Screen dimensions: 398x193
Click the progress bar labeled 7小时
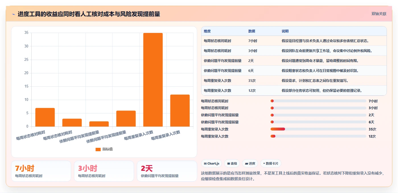[x=318, y=101]
